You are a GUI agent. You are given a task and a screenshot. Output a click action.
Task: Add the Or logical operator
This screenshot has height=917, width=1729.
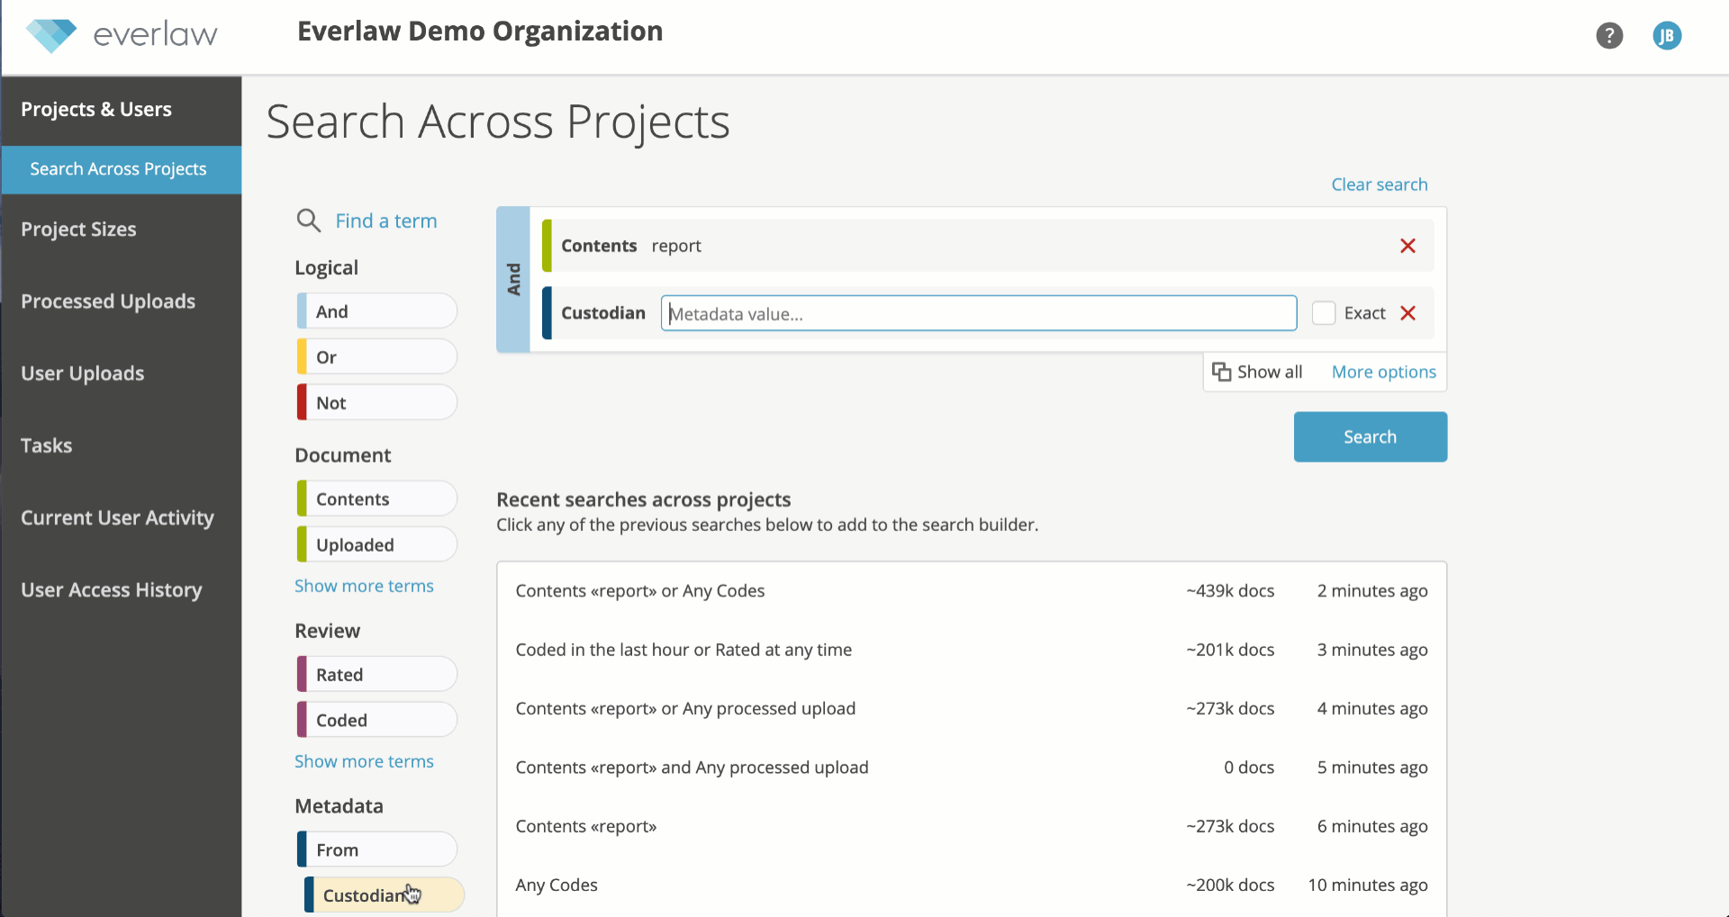[376, 357]
